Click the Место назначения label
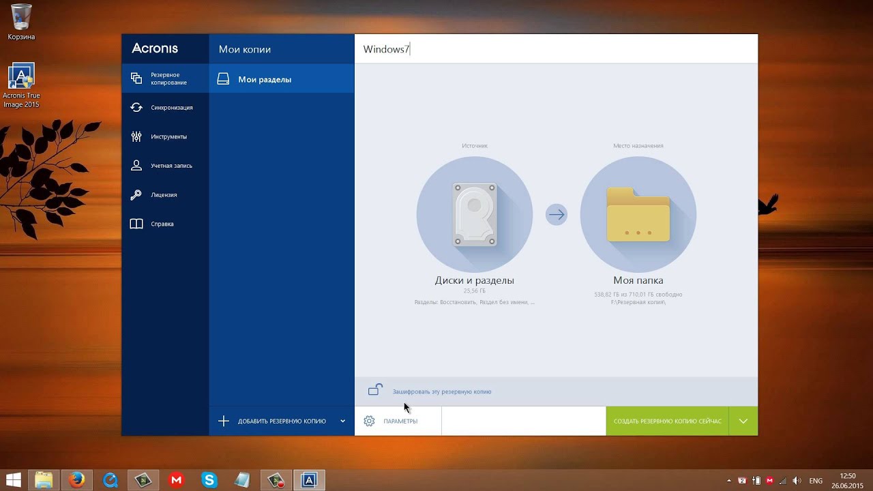 pyautogui.click(x=638, y=146)
